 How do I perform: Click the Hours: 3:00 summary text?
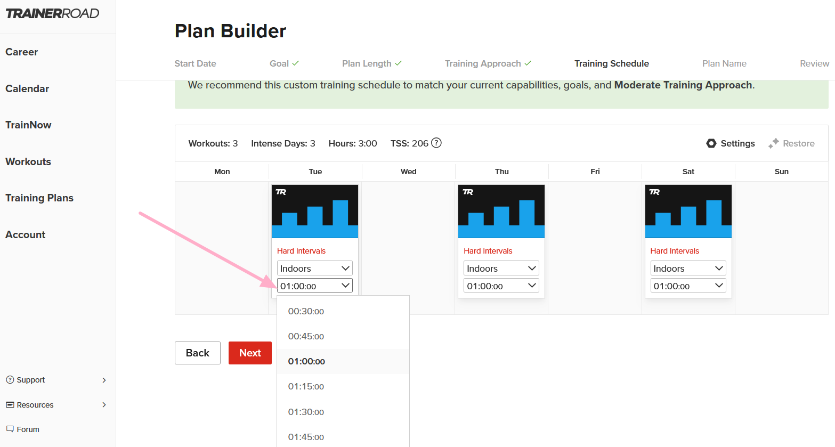pyautogui.click(x=353, y=143)
